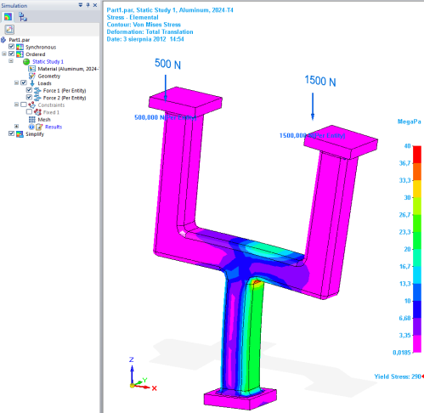The image size is (424, 413).
Task: Click the edit study button below tabs
Action: pos(9,30)
